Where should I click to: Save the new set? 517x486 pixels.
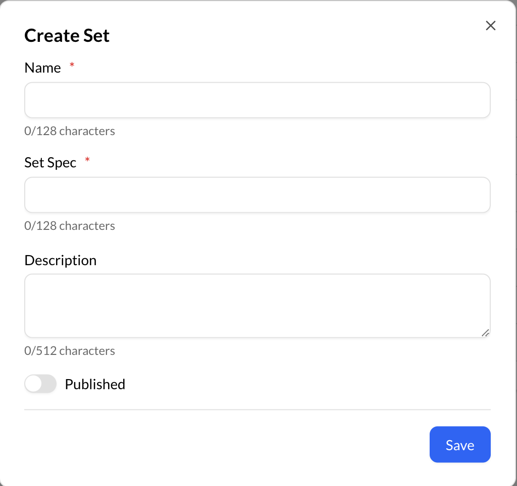(459, 445)
